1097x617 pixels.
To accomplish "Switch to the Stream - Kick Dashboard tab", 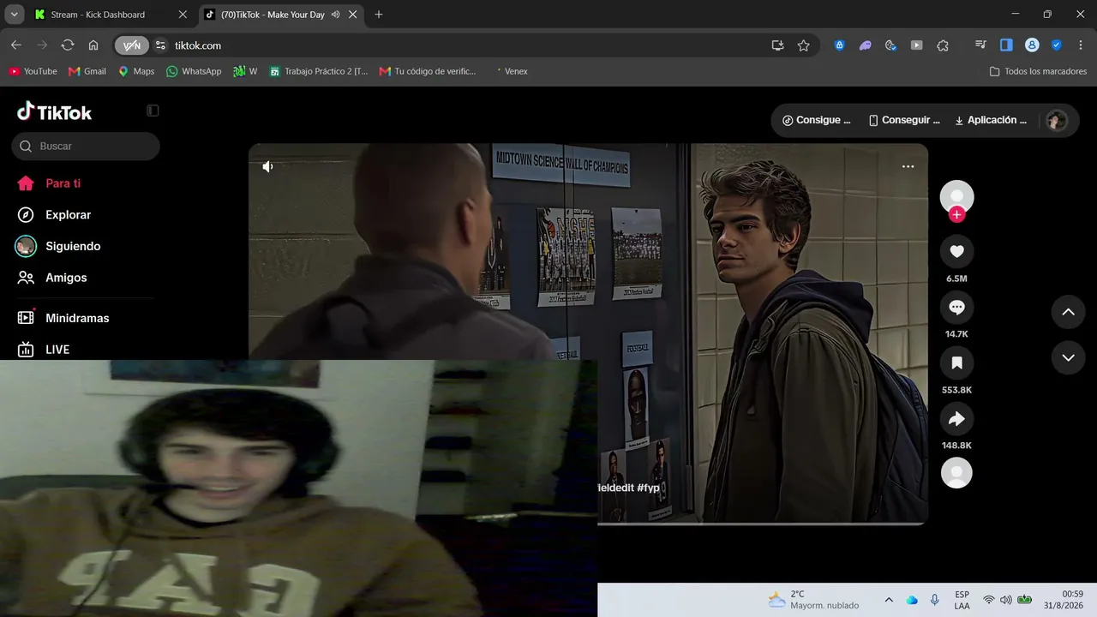I will coord(110,15).
